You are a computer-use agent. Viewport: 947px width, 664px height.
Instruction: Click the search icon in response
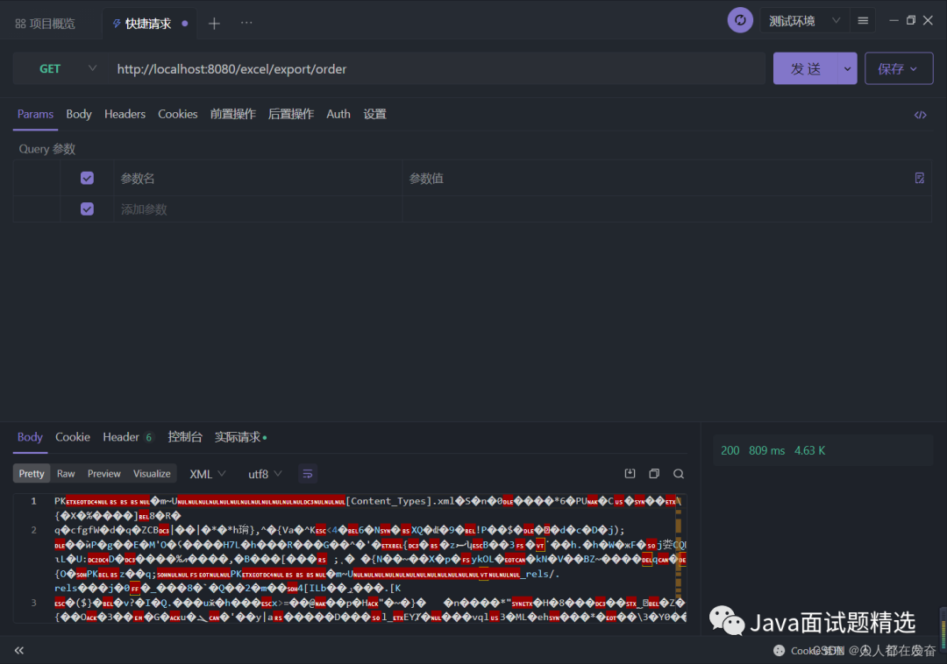(679, 474)
